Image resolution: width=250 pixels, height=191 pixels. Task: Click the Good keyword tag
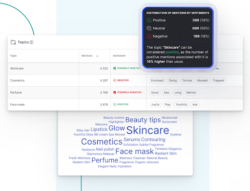point(155,93)
